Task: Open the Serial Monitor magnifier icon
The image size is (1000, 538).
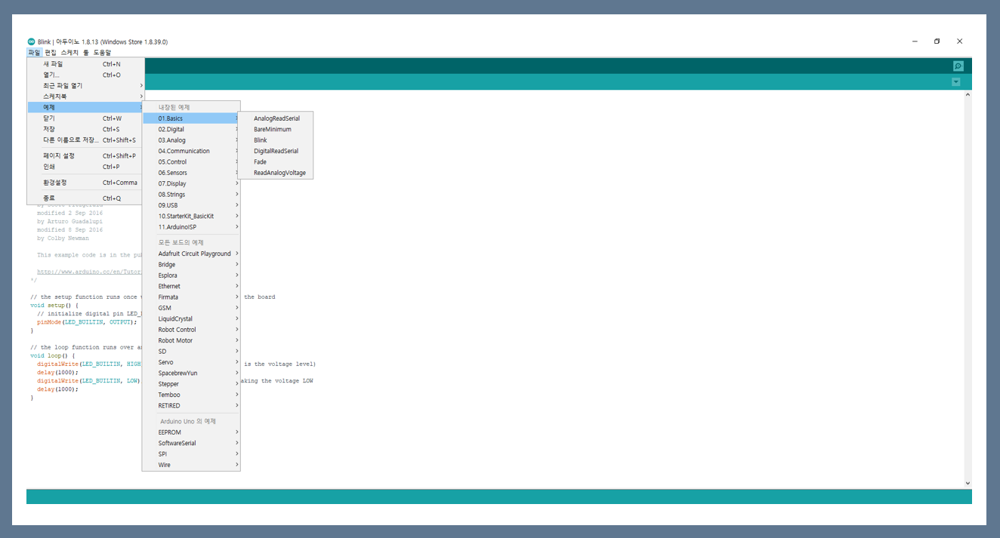Action: (x=958, y=66)
